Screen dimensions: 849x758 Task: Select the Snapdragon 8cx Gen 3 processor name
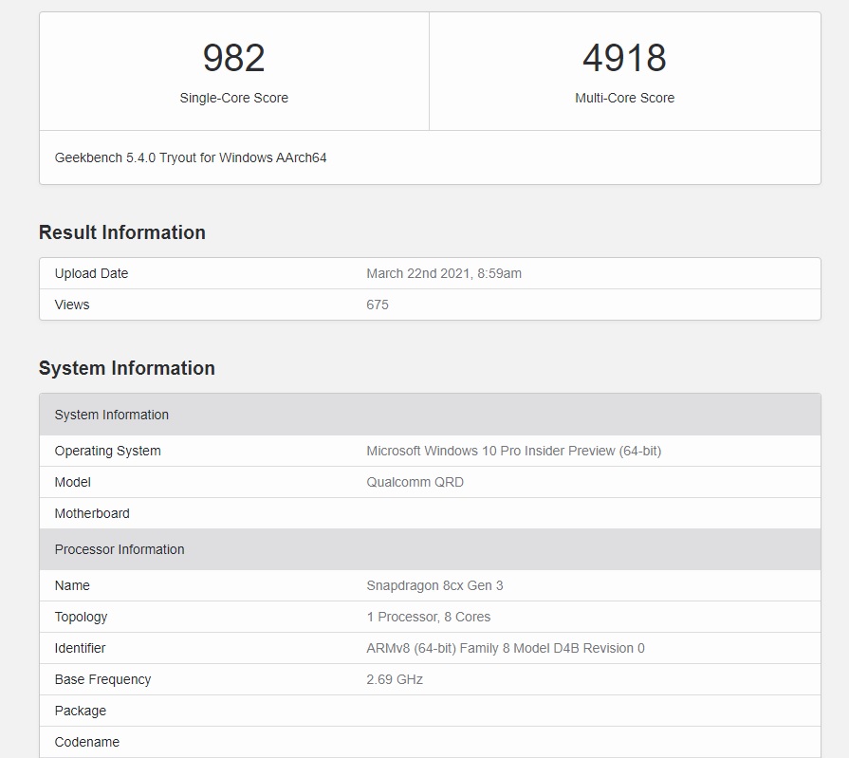434,585
